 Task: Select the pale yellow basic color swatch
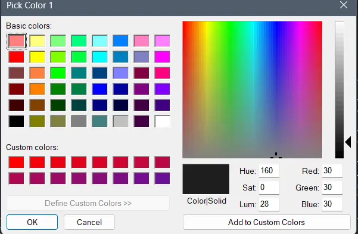(x=37, y=41)
